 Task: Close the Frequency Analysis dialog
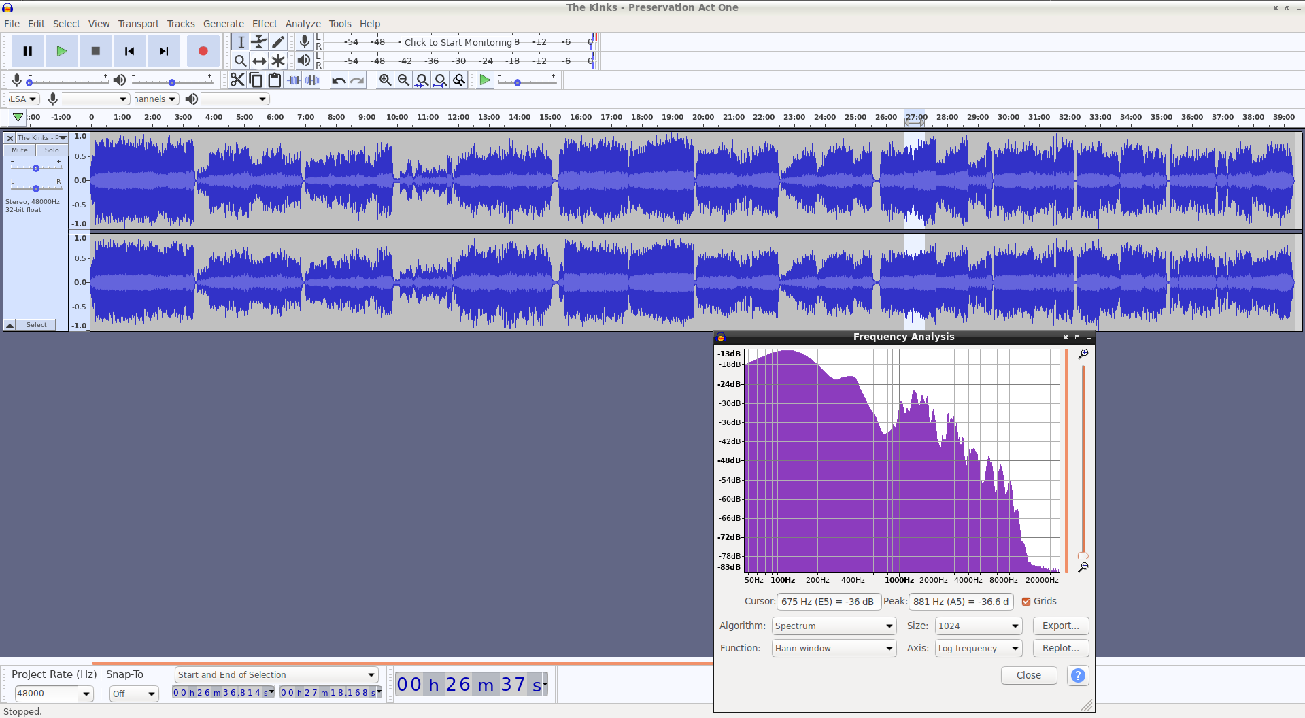[x=1029, y=675]
